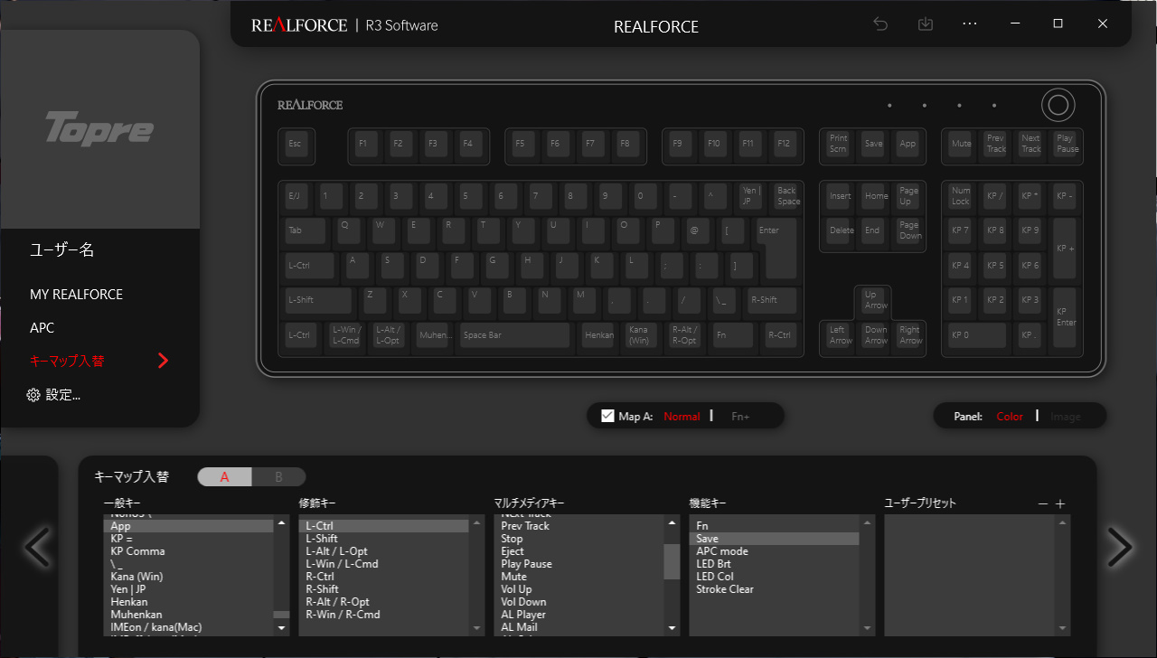Click down arrow of 一般キー list scrollbar

click(282, 628)
